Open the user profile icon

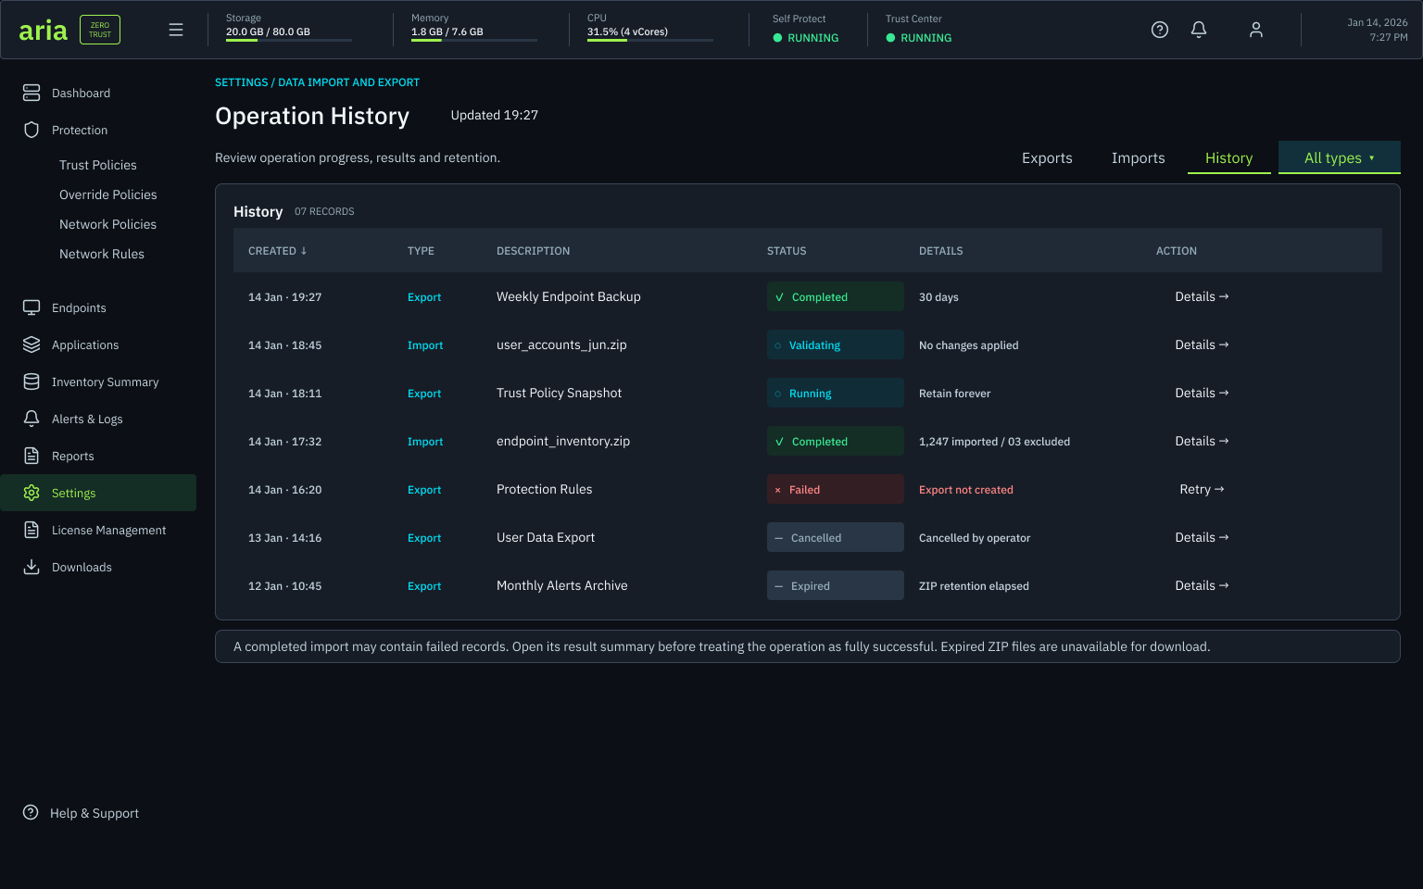click(x=1256, y=30)
